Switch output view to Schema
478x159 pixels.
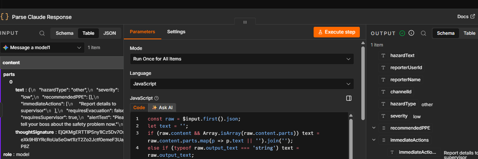tap(446, 33)
